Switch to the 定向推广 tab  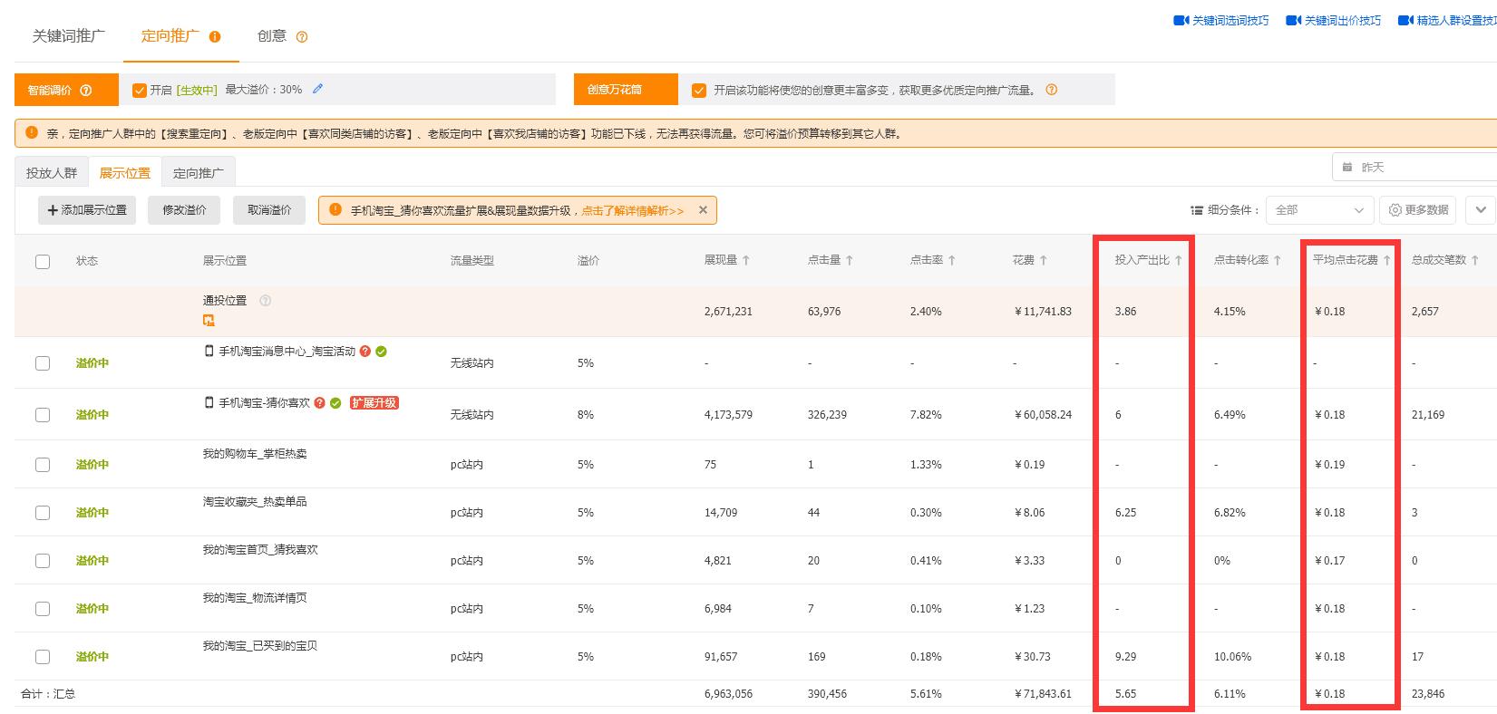coord(170,36)
